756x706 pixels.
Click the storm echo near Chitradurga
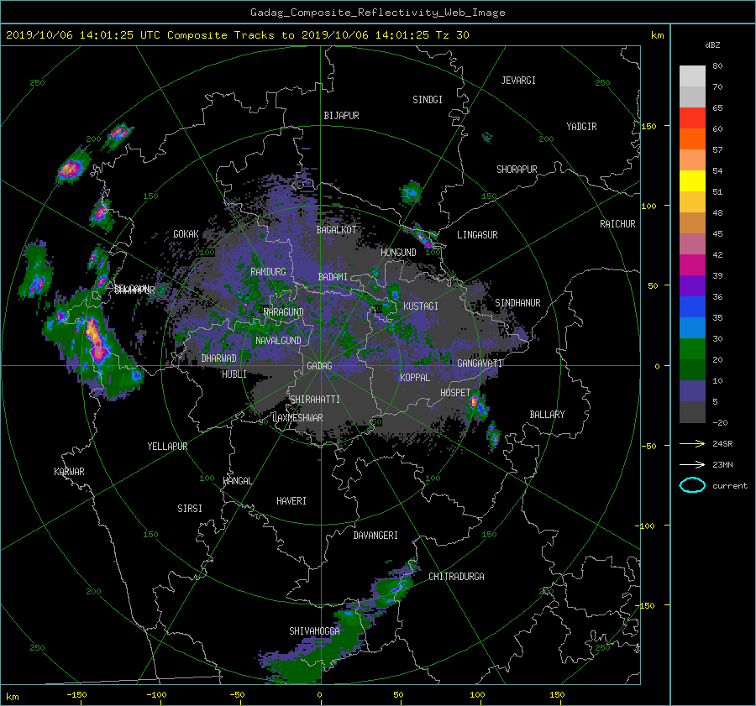pyautogui.click(x=393, y=588)
